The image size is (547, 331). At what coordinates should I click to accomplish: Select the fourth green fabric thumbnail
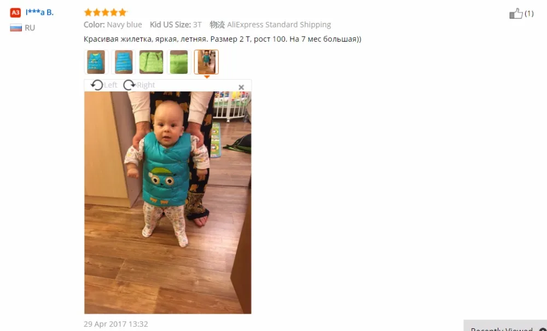(x=179, y=62)
